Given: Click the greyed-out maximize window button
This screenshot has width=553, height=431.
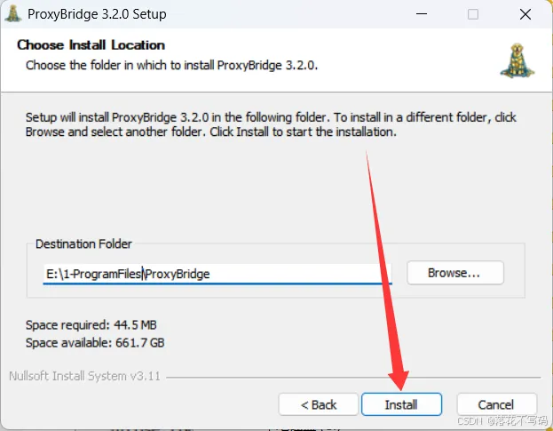Looking at the screenshot, I should point(473,14).
